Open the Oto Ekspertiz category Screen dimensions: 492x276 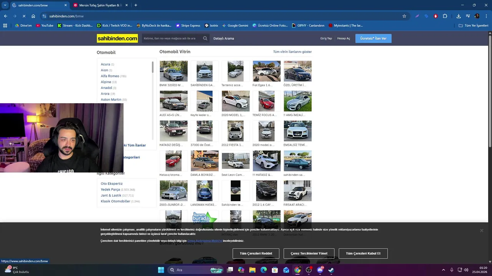(x=111, y=184)
